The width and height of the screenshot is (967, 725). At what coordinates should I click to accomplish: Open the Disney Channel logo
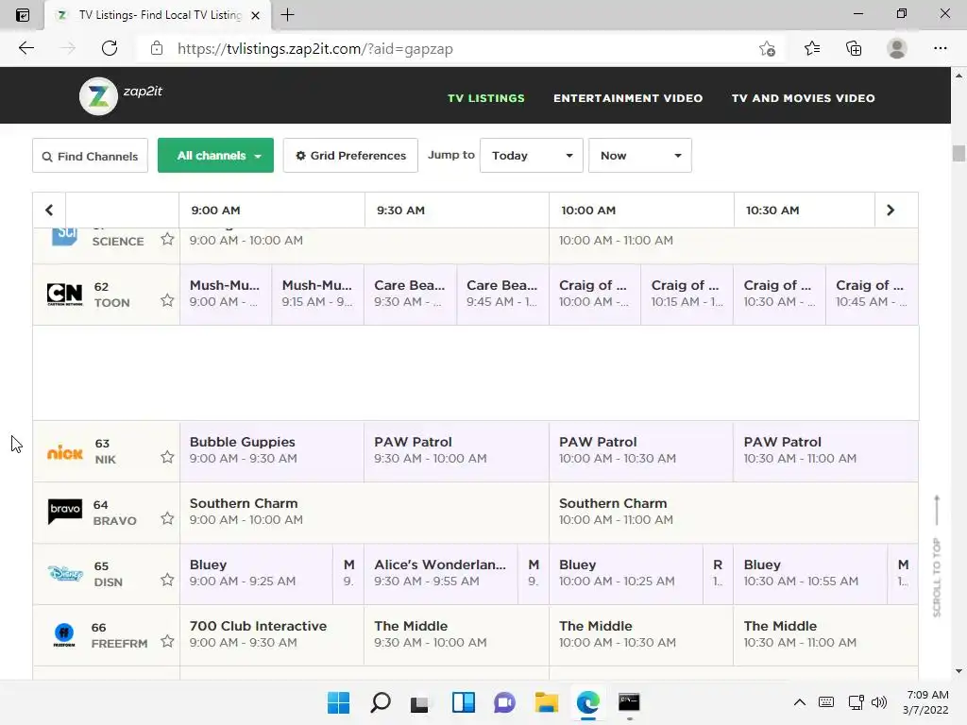click(65, 574)
